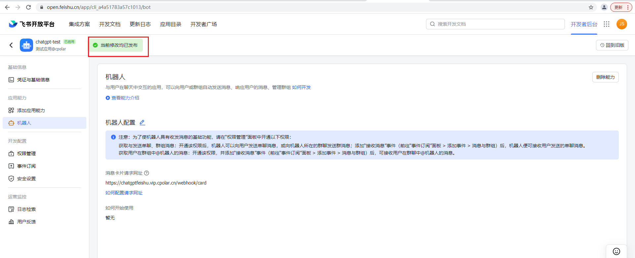Open the apps grid launcher icon

coord(607,24)
